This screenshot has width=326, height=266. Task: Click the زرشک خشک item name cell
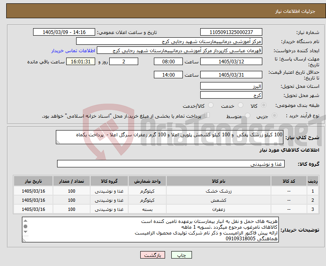click(218, 191)
